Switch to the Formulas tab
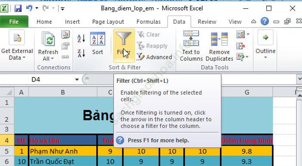 [148, 22]
